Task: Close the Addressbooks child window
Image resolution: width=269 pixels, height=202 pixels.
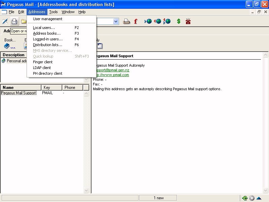Action: [x=266, y=12]
